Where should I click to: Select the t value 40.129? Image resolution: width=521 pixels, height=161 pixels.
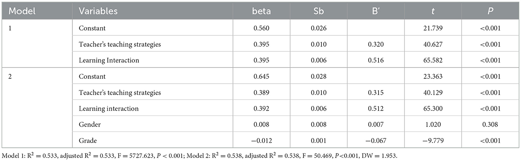[432, 93]
